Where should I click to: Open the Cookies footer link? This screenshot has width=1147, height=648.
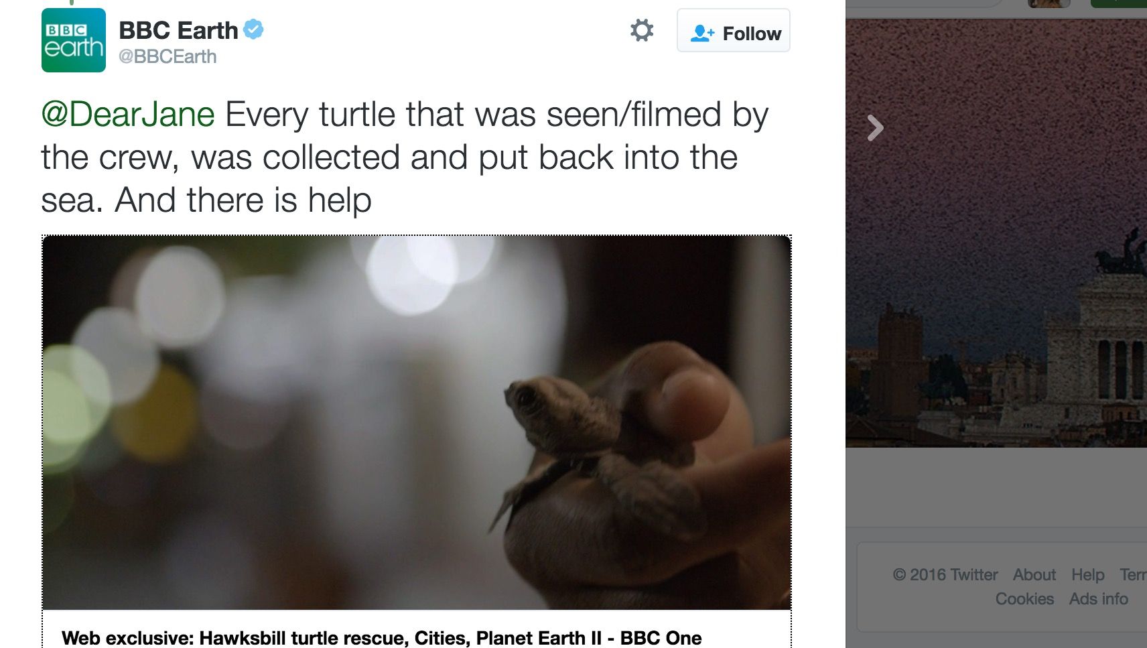click(1024, 599)
